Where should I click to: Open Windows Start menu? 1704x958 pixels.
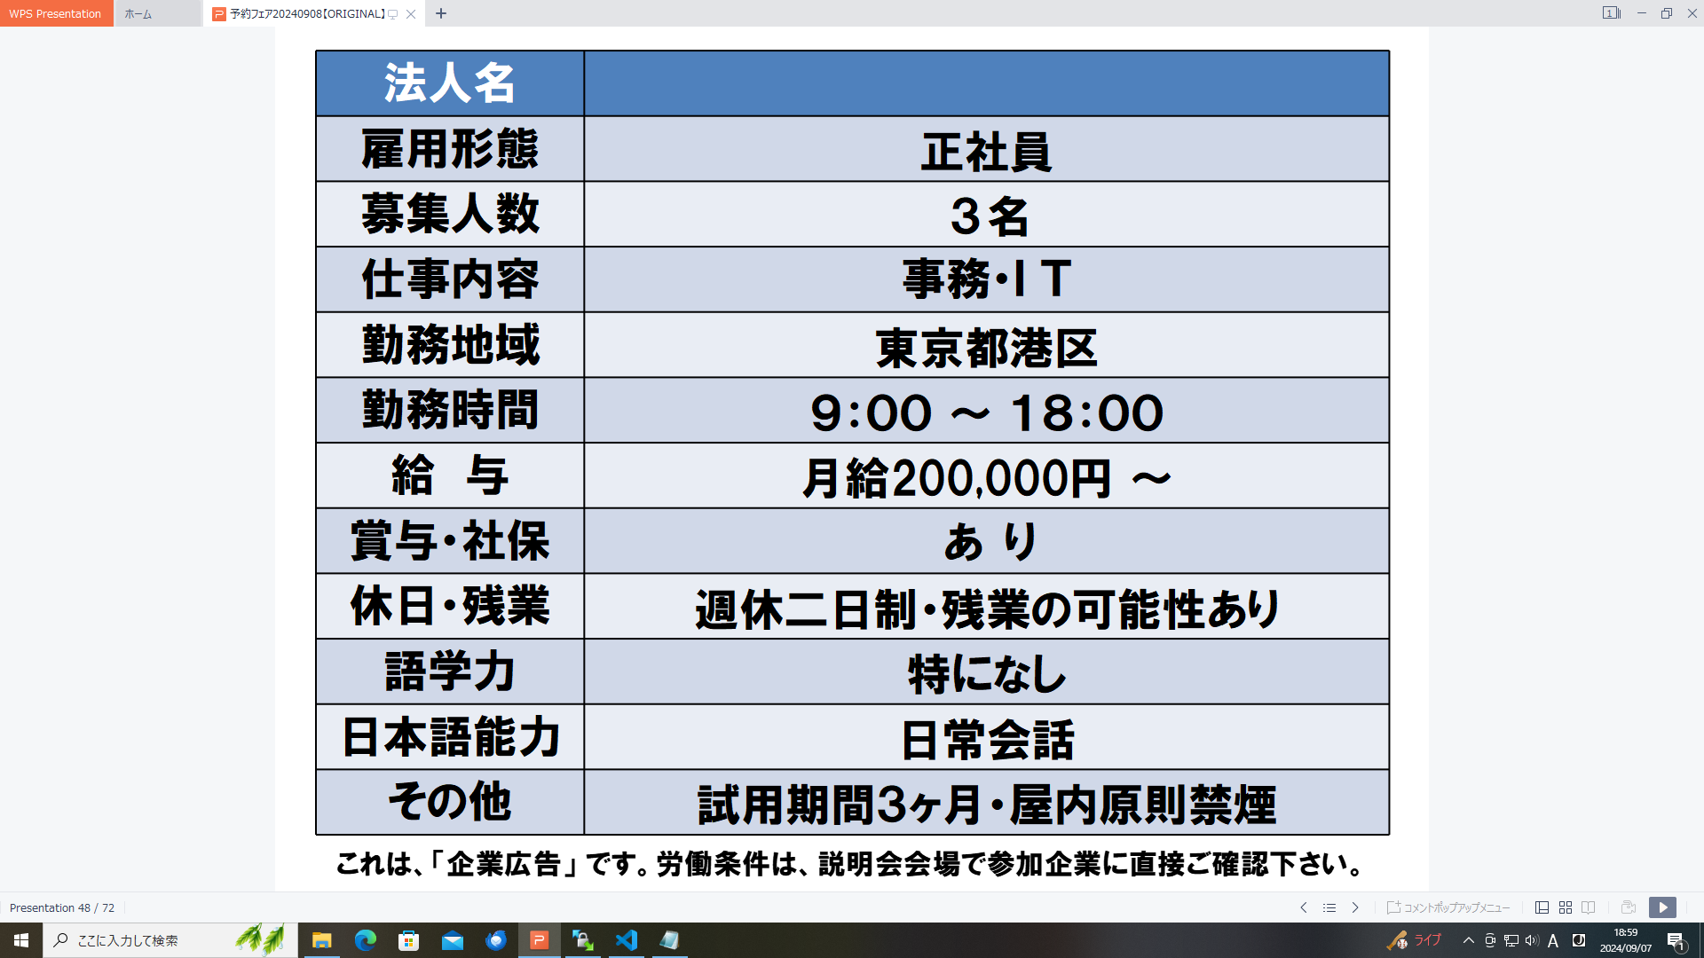(21, 940)
